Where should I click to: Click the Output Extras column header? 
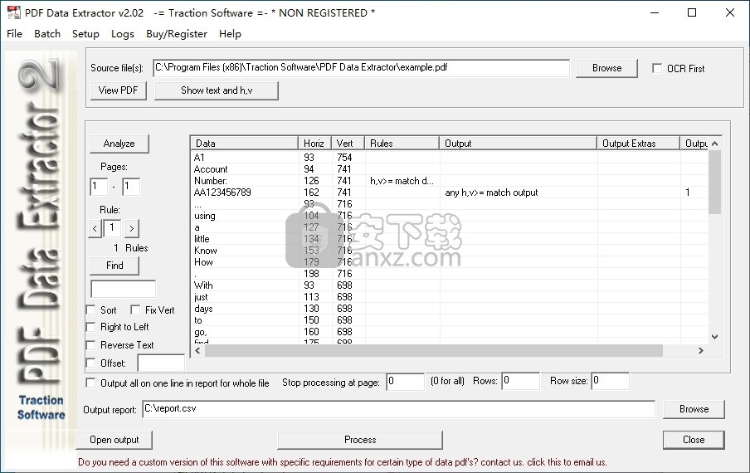pyautogui.click(x=638, y=144)
